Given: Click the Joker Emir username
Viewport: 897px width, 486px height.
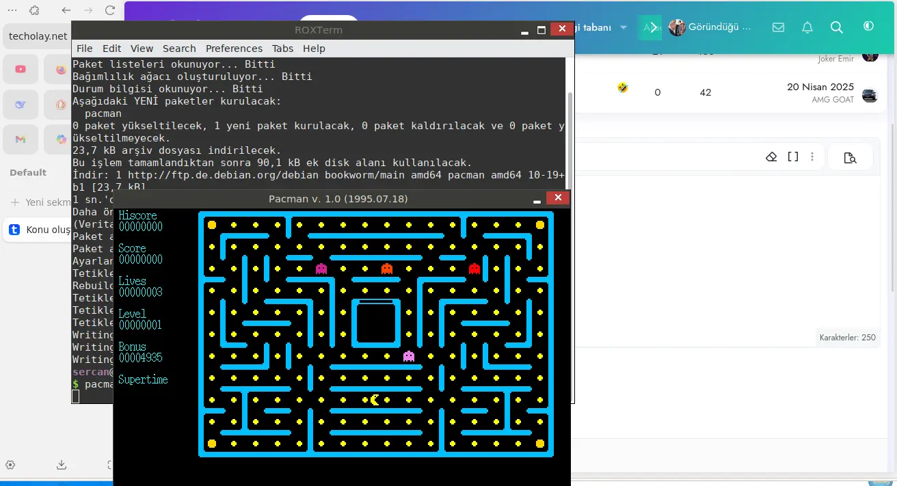Looking at the screenshot, I should pyautogui.click(x=835, y=59).
